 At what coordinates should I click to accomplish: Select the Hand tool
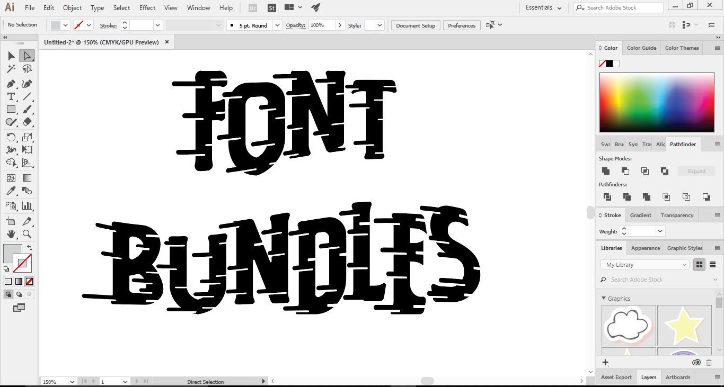coord(11,234)
